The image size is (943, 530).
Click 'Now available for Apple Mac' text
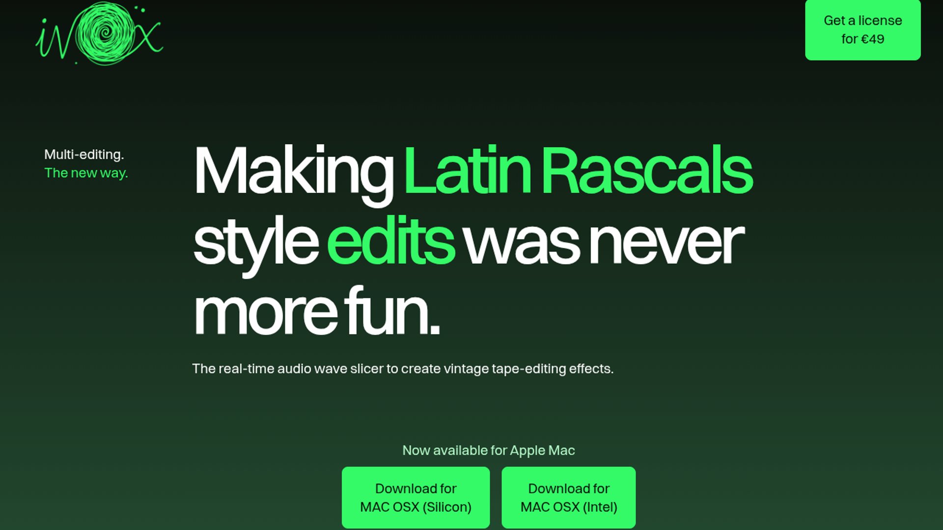point(489,450)
